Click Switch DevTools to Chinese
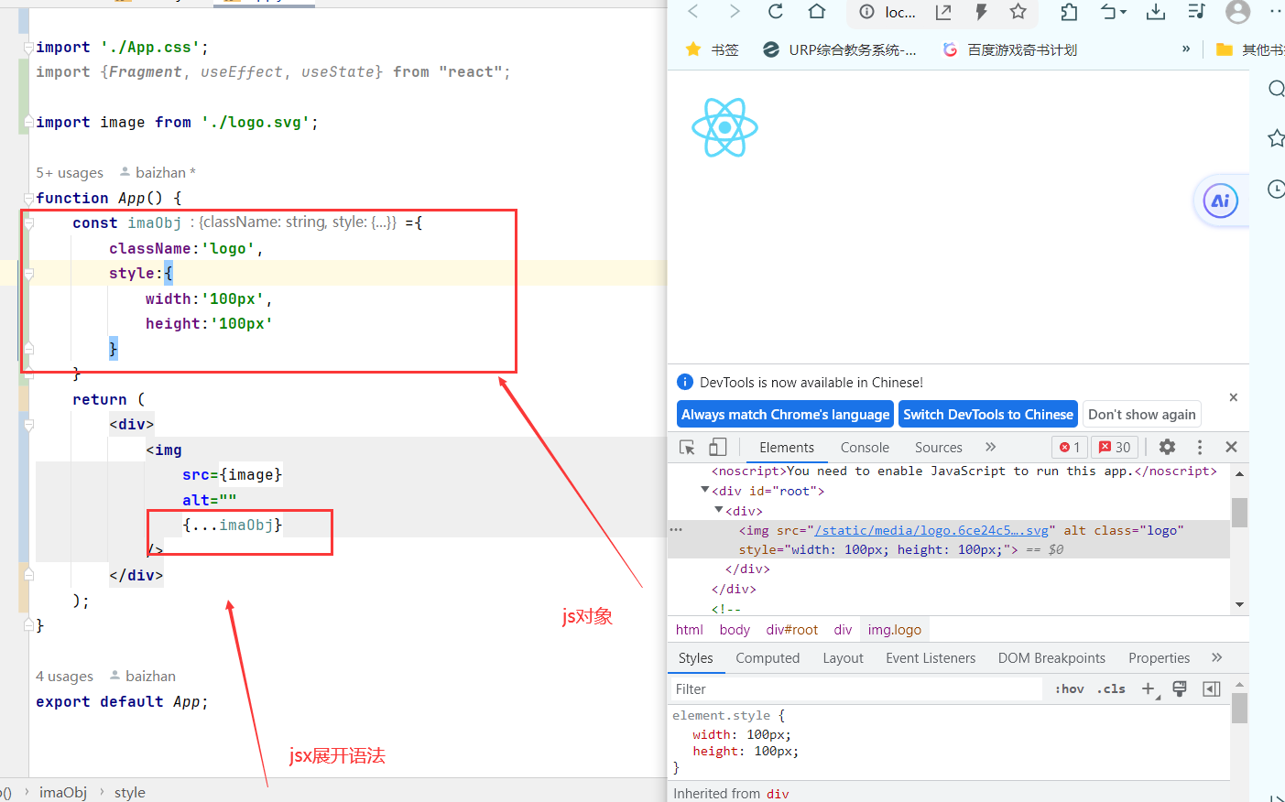Screen dimensions: 1285x802 [x=987, y=415]
